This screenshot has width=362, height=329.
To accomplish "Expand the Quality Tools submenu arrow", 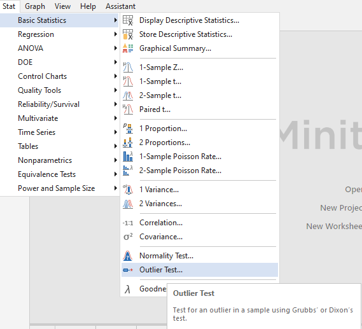I will click(x=115, y=90).
